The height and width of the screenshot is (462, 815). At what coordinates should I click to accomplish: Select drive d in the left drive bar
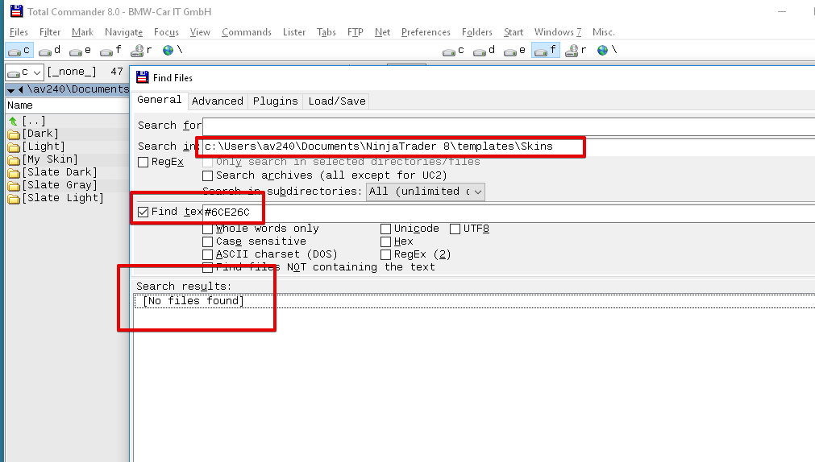(50, 51)
